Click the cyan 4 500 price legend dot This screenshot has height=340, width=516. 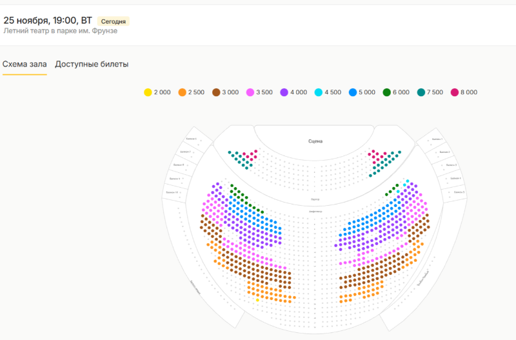[x=319, y=92]
